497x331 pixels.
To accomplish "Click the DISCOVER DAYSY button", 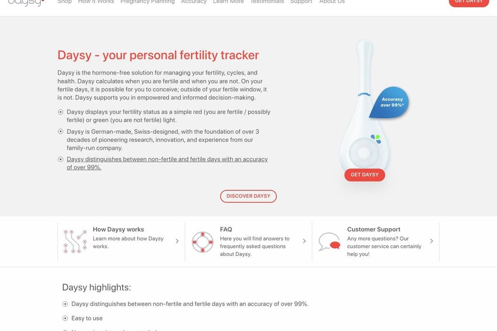I will (x=248, y=197).
